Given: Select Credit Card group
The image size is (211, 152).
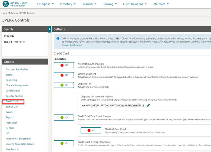Looking at the screenshot, I should click(x=12, y=101).
